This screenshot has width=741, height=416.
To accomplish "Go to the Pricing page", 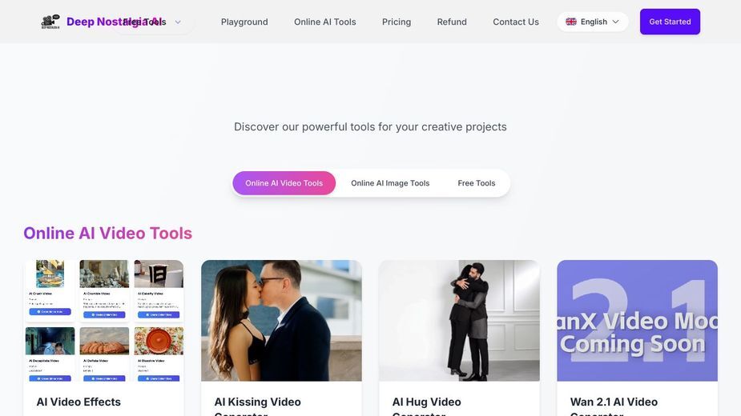I will pyautogui.click(x=397, y=22).
